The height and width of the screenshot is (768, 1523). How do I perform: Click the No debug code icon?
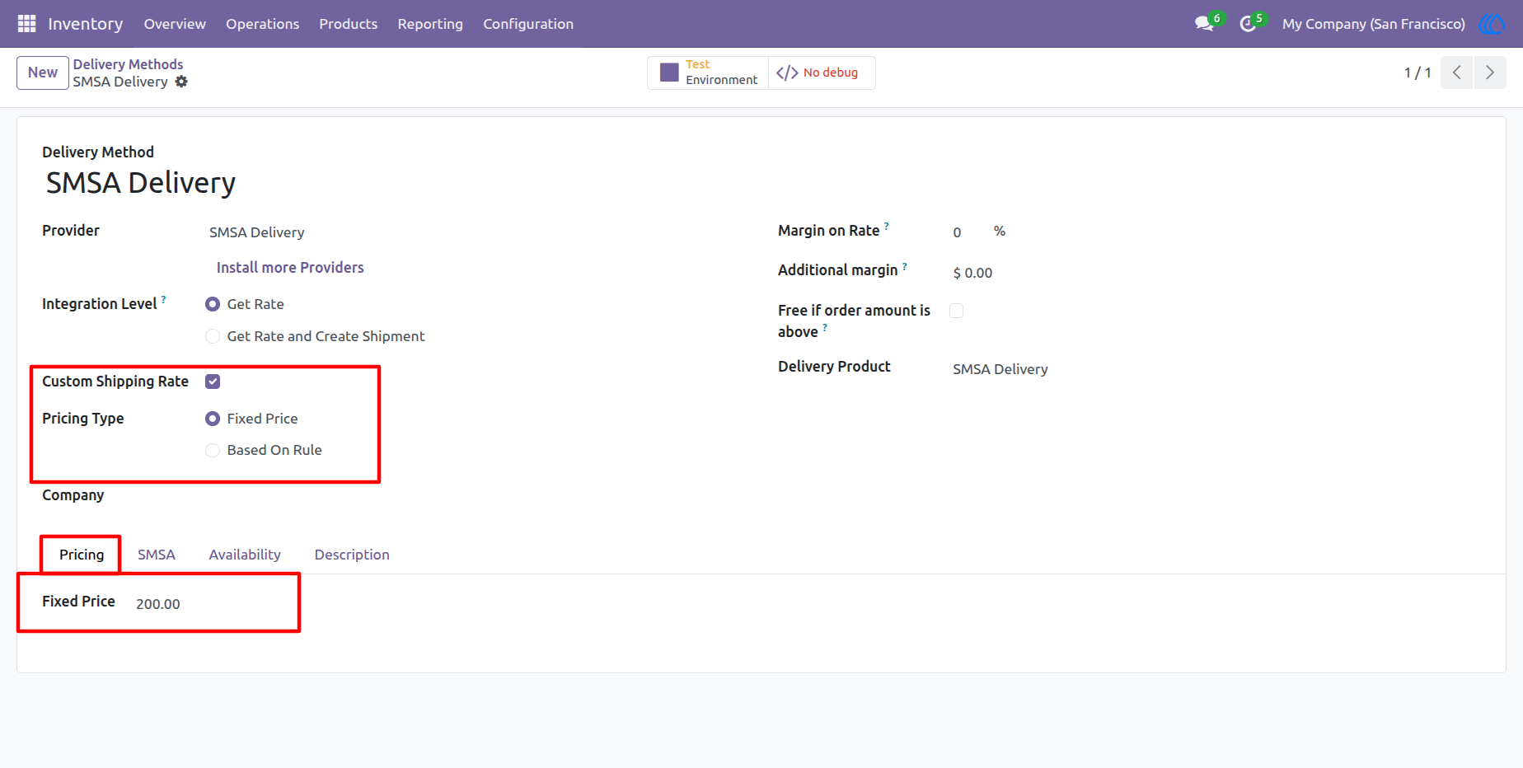[x=787, y=73]
